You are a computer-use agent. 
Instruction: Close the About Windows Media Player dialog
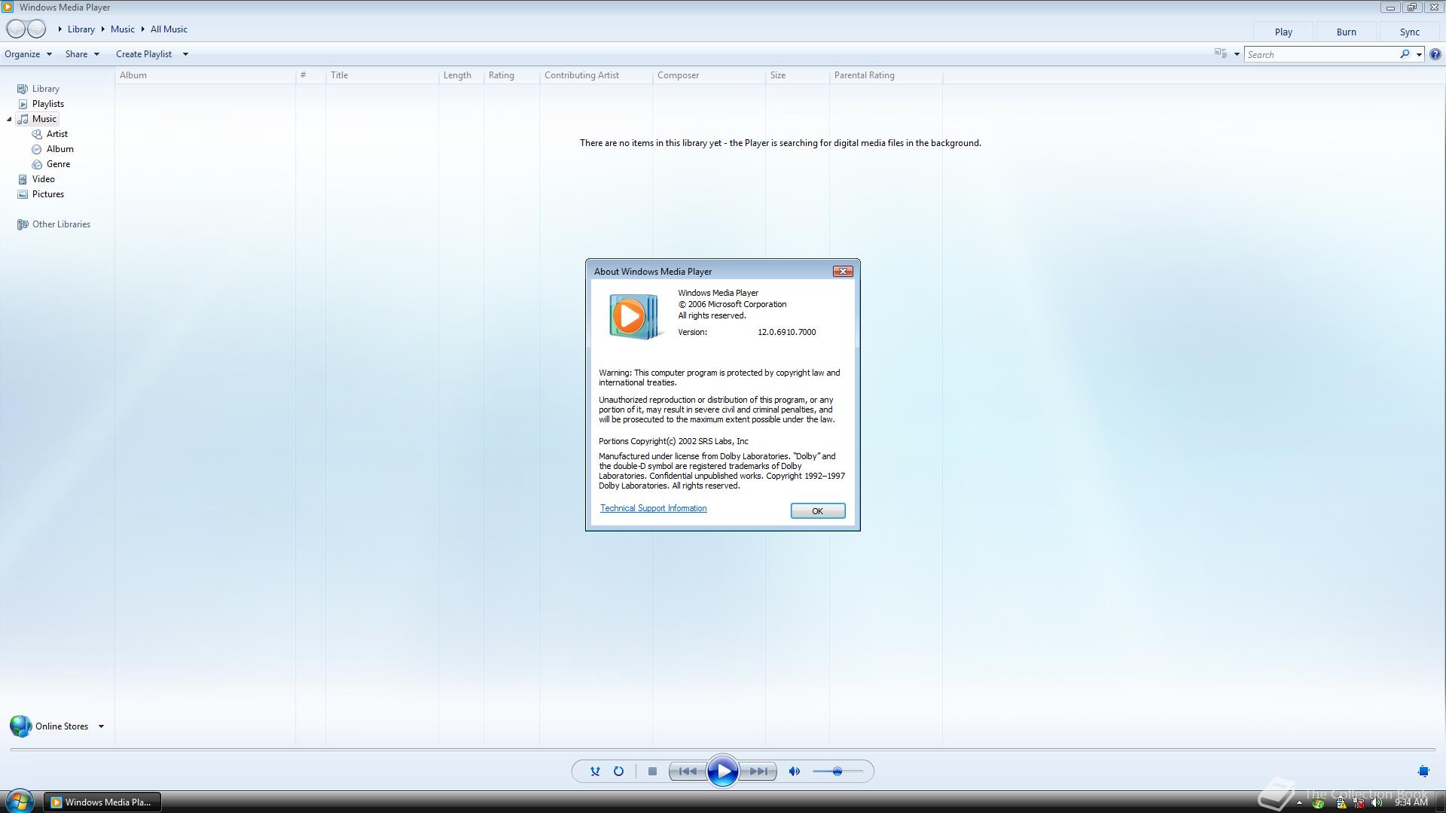pyautogui.click(x=843, y=271)
